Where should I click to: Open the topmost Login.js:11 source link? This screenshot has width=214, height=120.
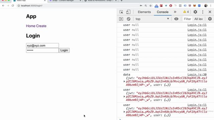[x=197, y=25]
